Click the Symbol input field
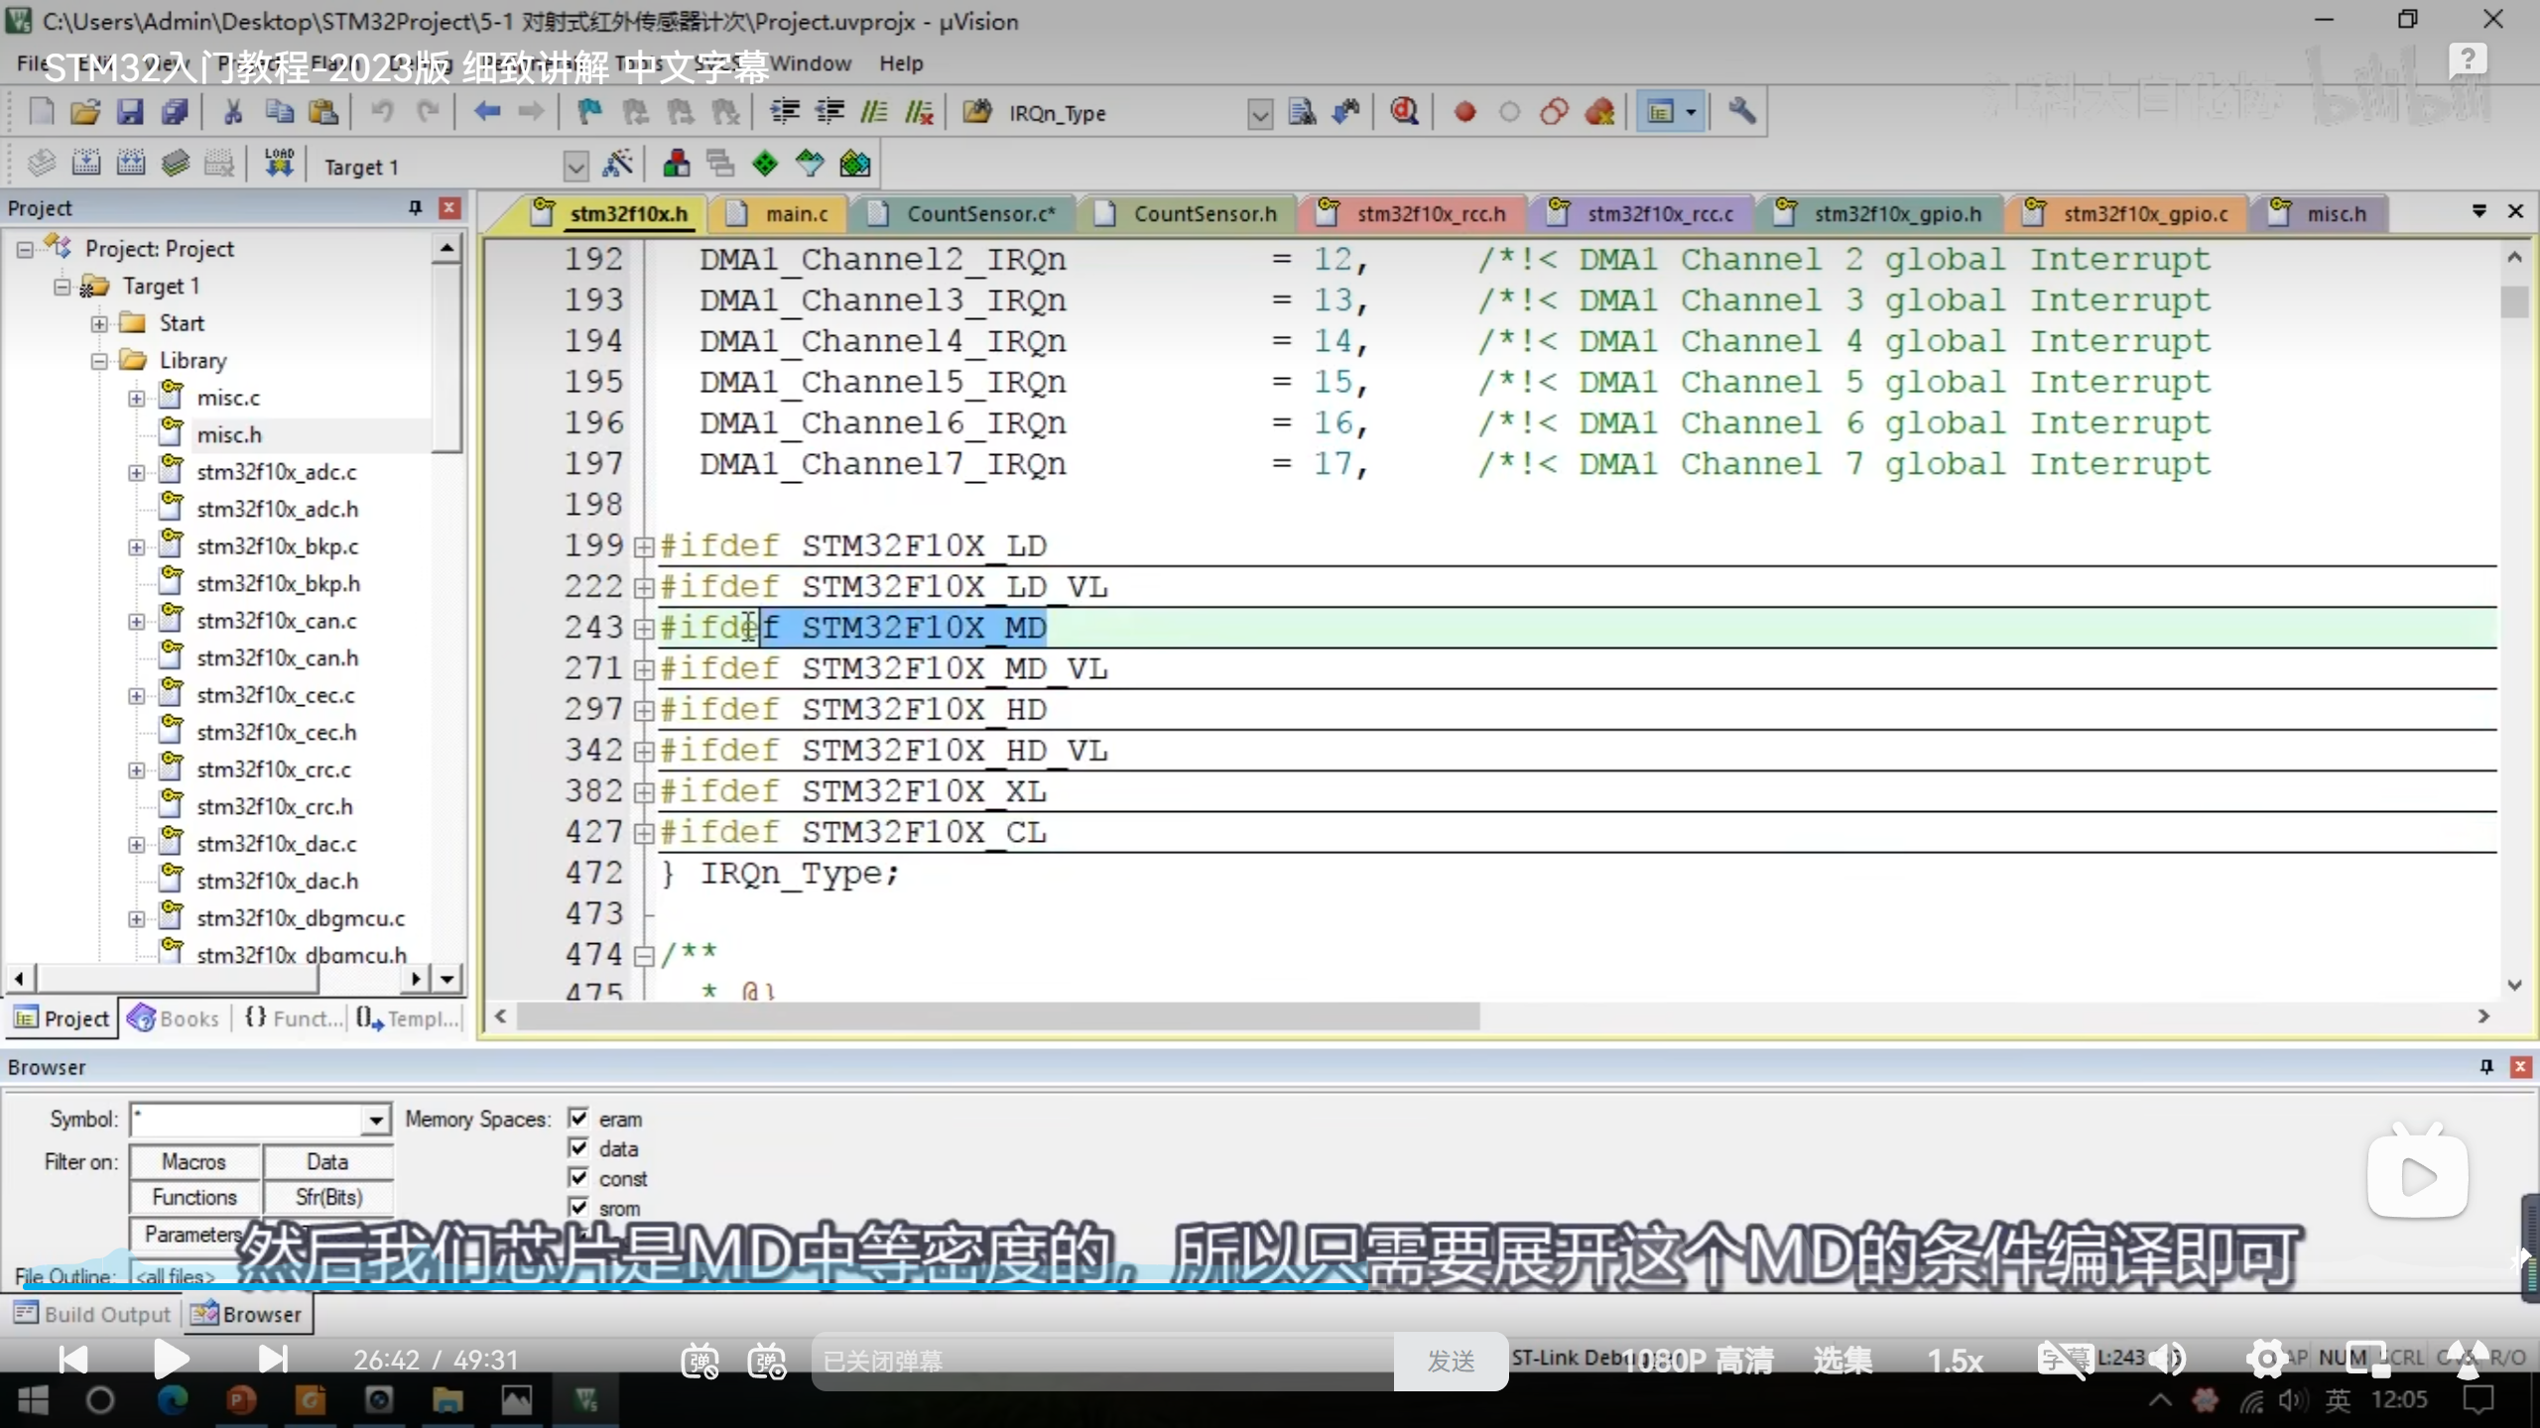The height and width of the screenshot is (1428, 2540). point(248,1120)
